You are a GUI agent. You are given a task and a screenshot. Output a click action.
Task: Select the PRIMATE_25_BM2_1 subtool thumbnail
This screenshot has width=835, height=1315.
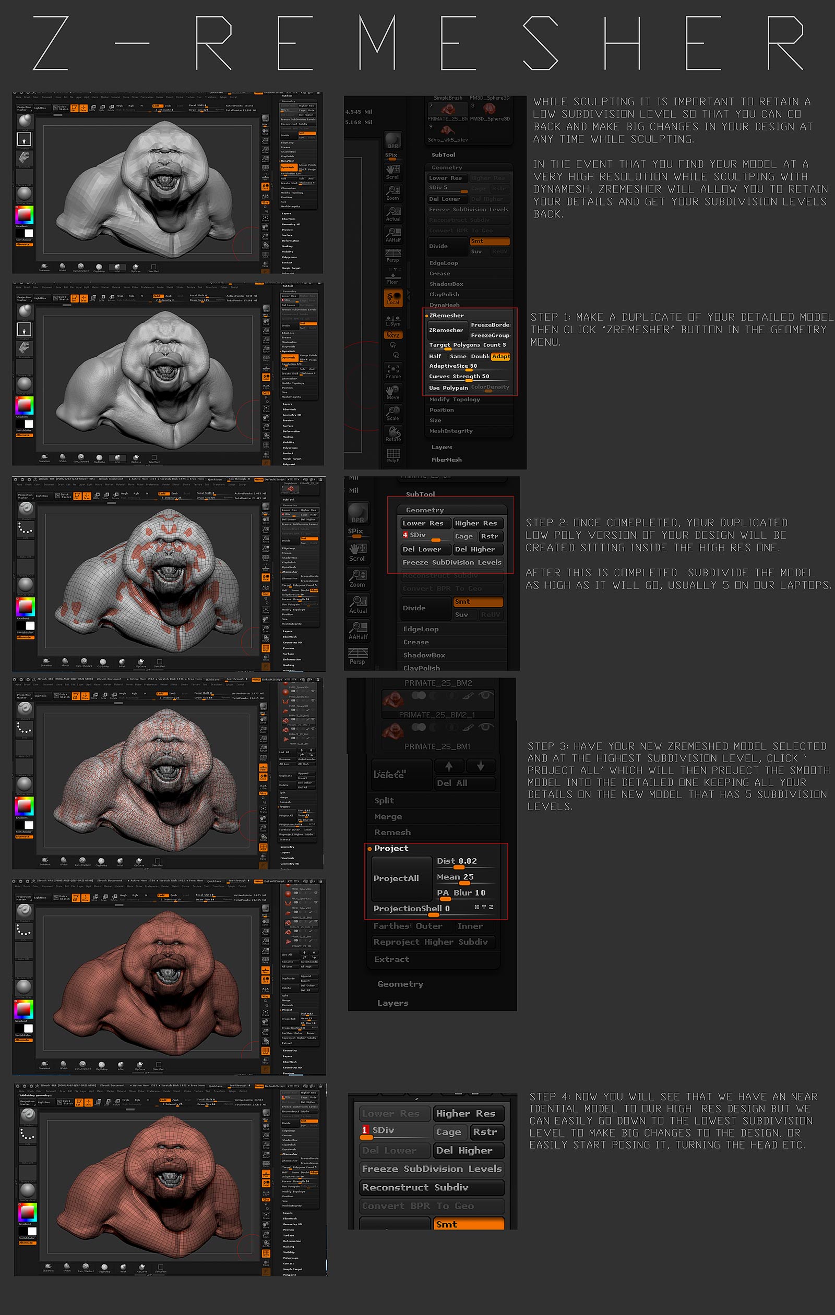(x=393, y=698)
